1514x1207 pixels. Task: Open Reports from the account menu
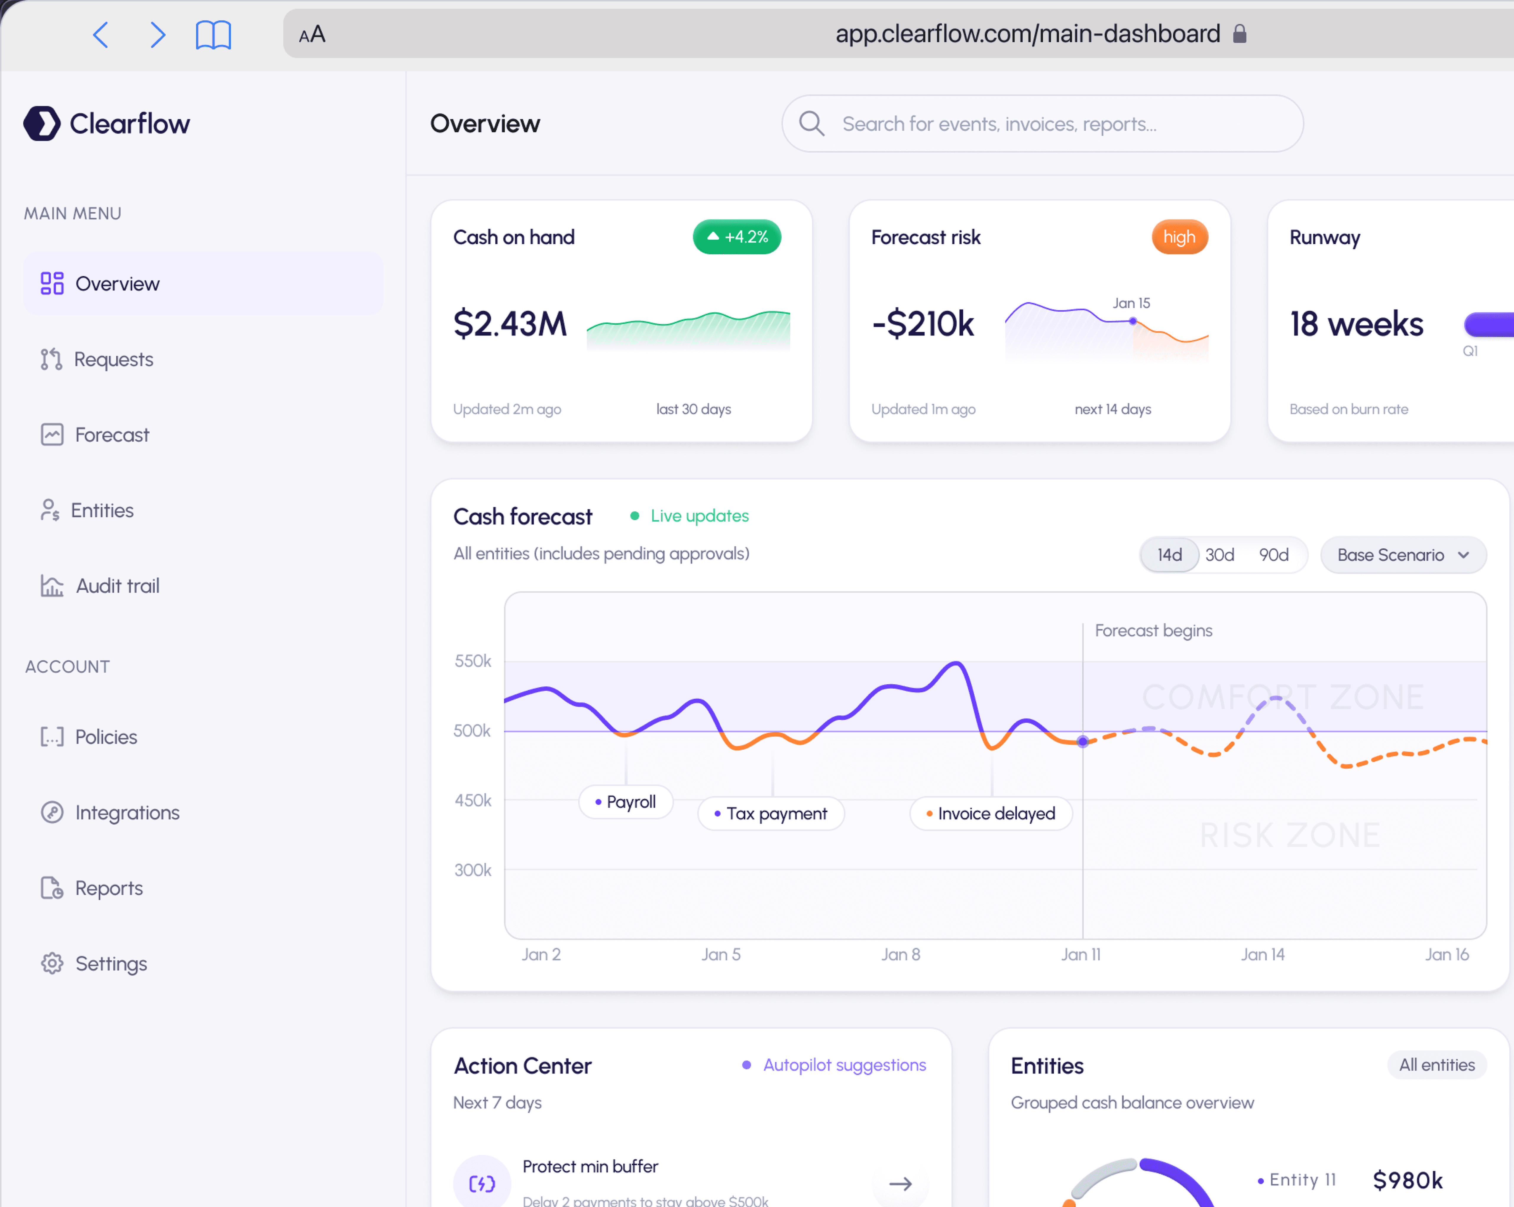tap(109, 888)
